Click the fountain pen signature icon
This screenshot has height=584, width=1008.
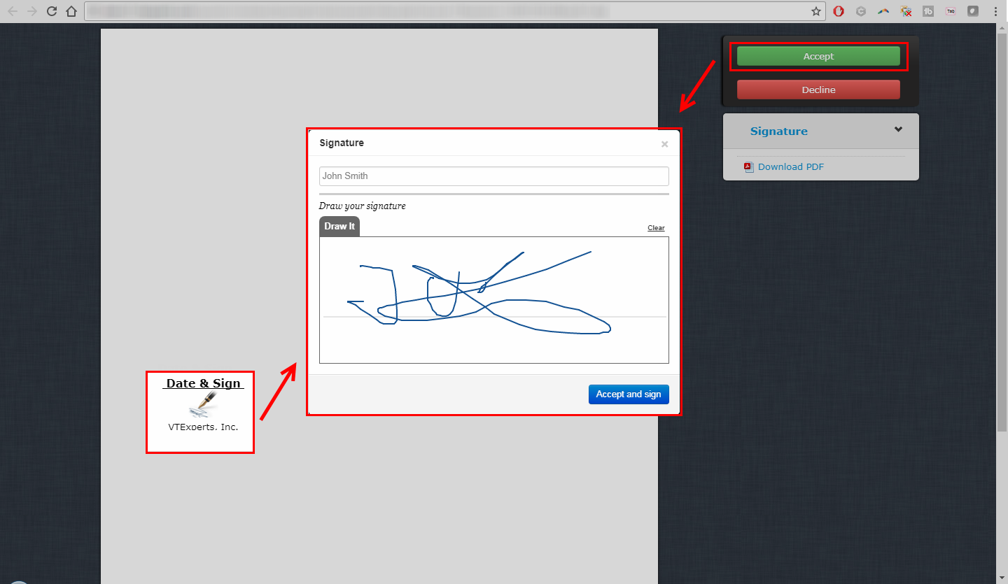(x=203, y=404)
